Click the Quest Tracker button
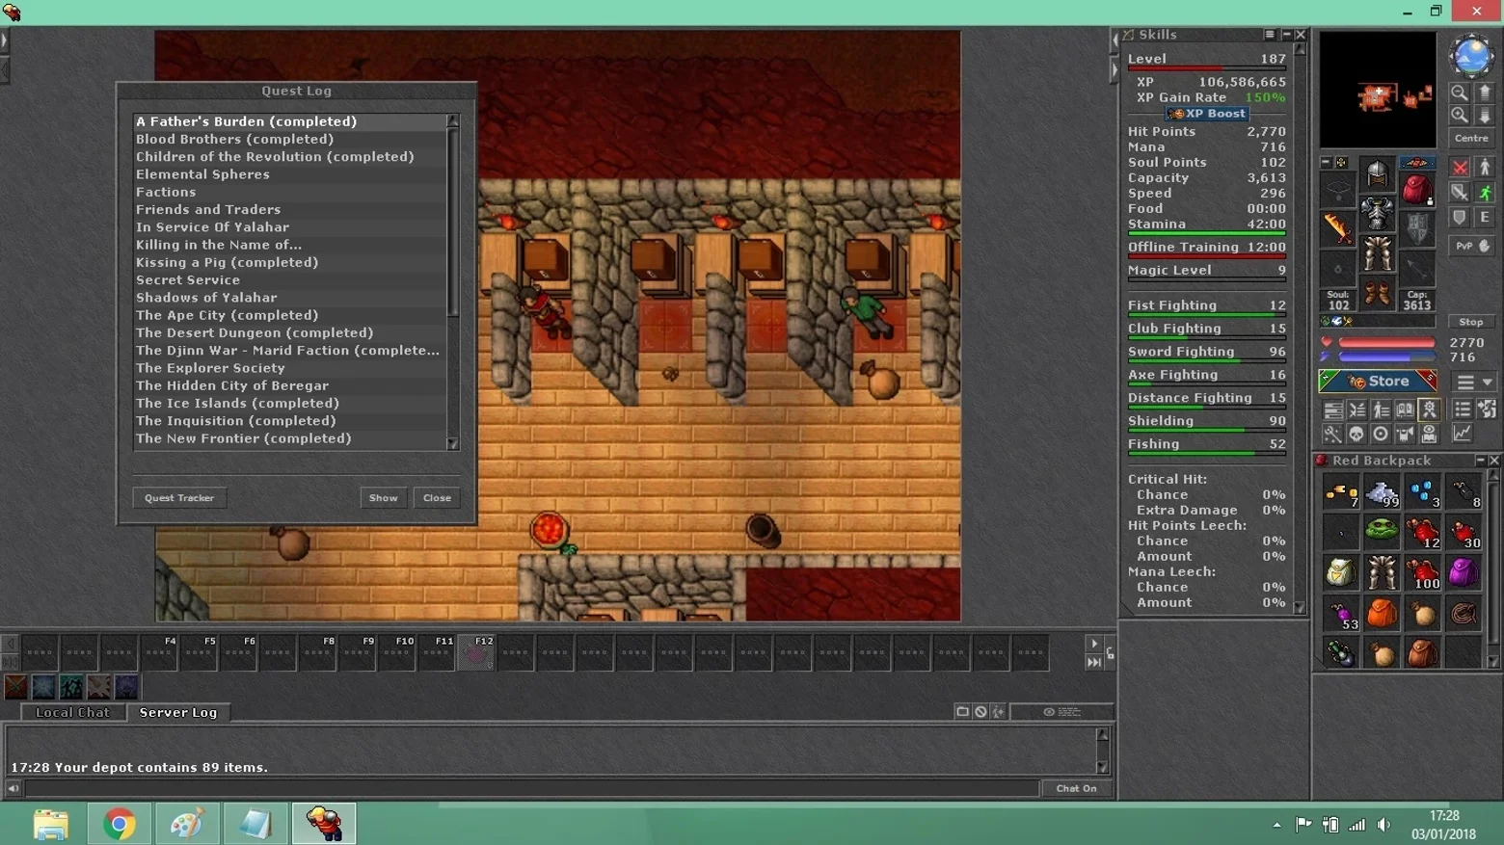Screen dimensions: 1504x845 click(x=179, y=498)
